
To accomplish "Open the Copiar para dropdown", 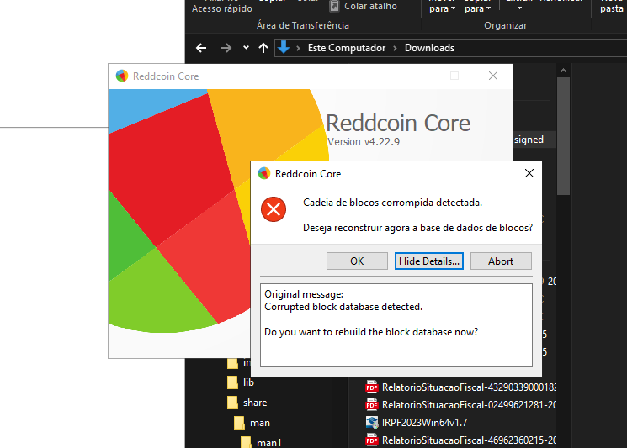I will tap(477, 8).
